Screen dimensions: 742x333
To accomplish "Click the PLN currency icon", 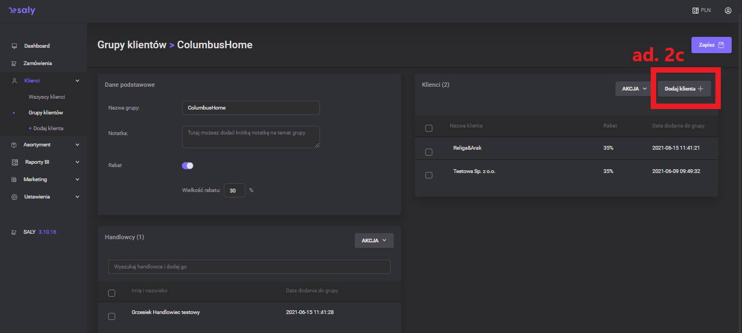I will point(695,10).
